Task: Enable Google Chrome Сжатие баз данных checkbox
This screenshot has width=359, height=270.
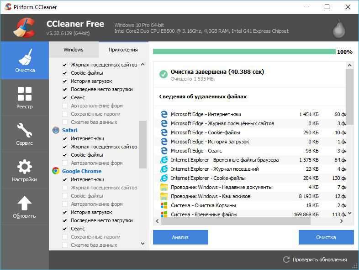Action: click(65, 245)
